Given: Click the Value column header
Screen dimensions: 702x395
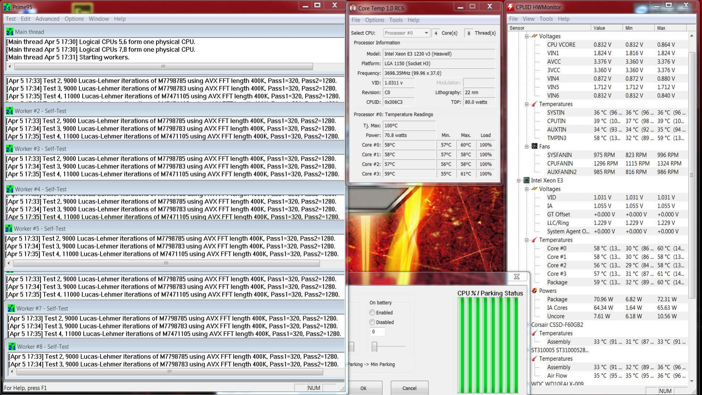Looking at the screenshot, I should tap(607, 28).
